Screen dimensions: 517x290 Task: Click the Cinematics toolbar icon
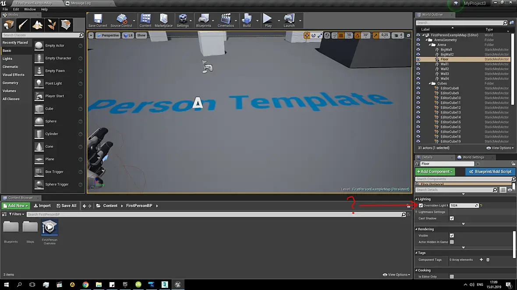[x=226, y=21]
